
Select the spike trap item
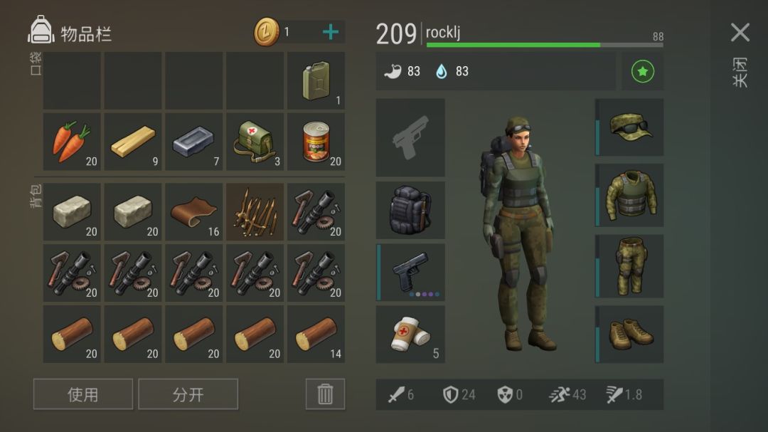pos(255,212)
